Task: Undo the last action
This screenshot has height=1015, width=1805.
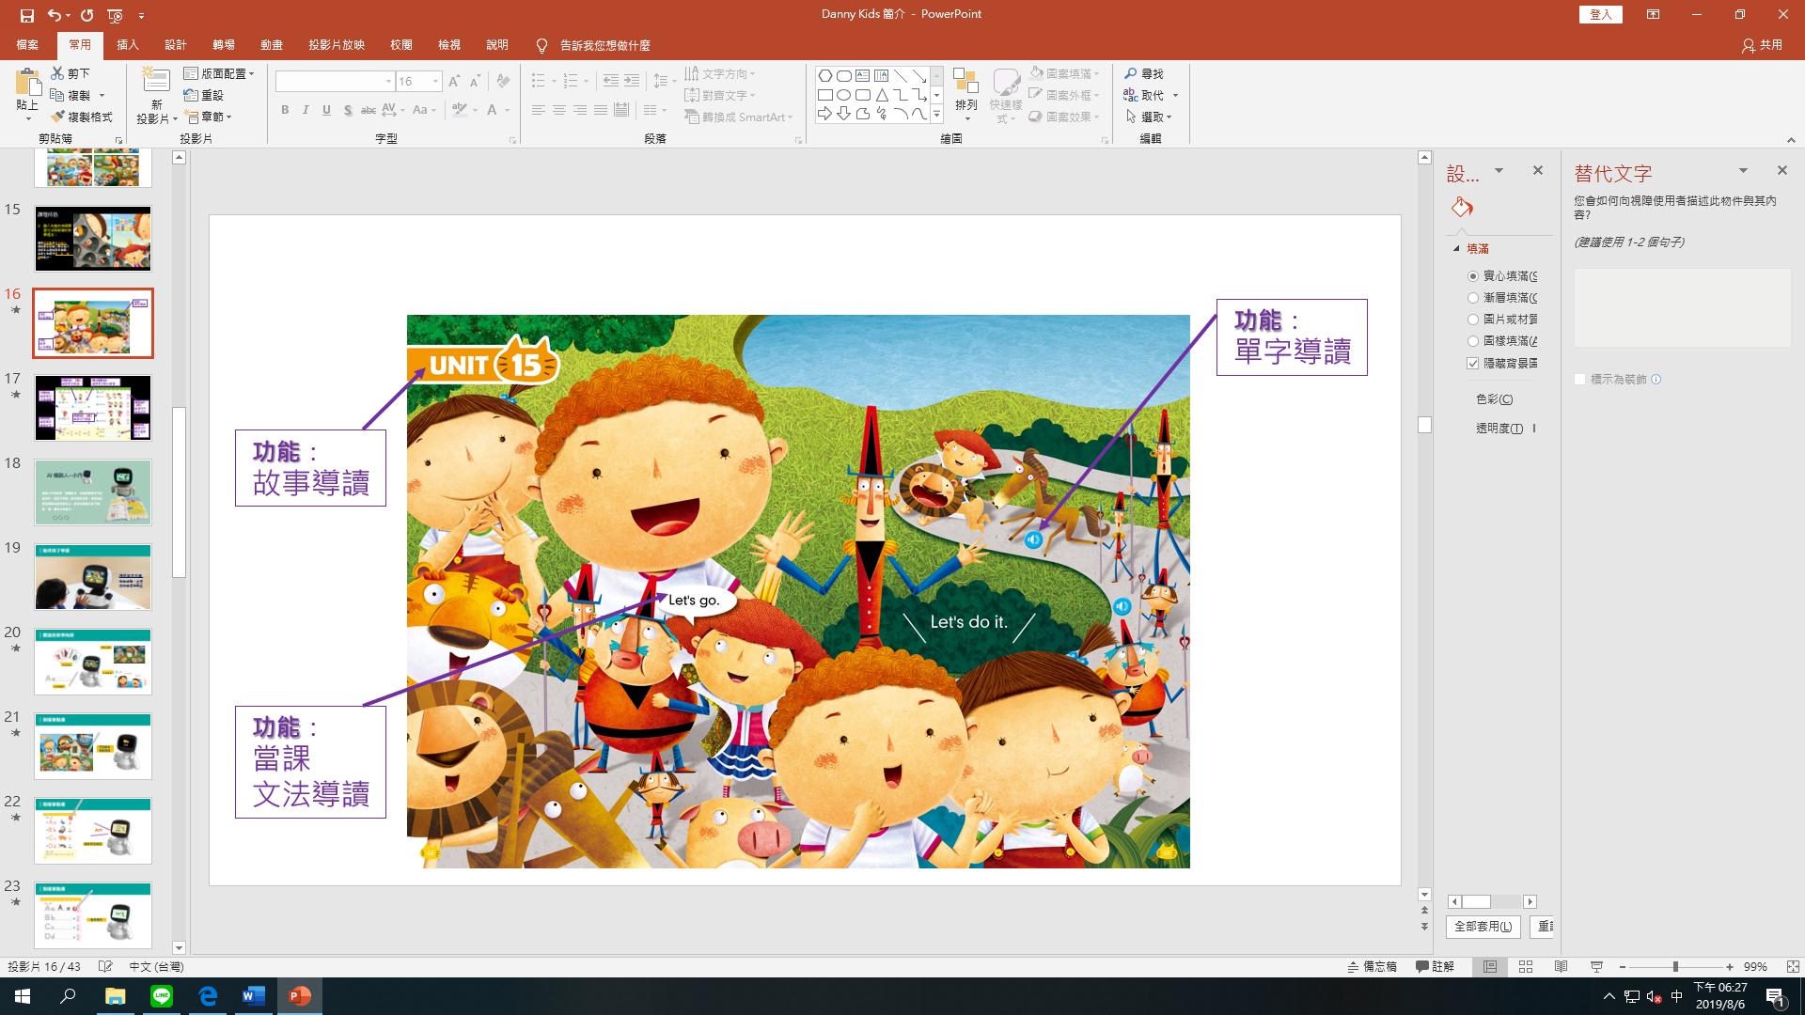Action: 55,15
